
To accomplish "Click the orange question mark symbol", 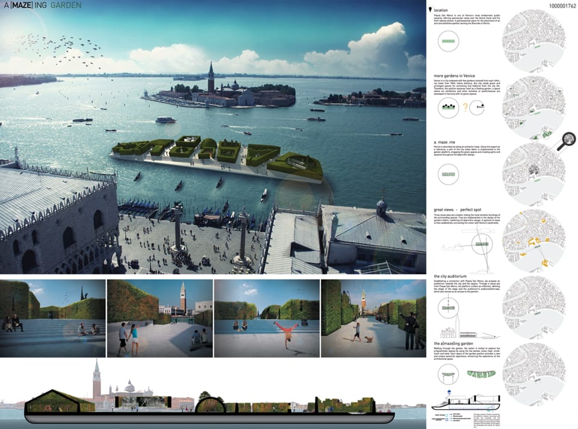I will (x=465, y=108).
